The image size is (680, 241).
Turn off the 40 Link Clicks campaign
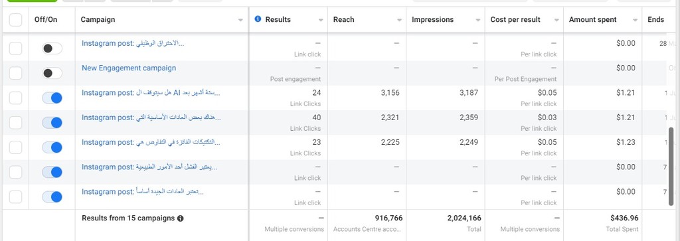[x=52, y=123]
